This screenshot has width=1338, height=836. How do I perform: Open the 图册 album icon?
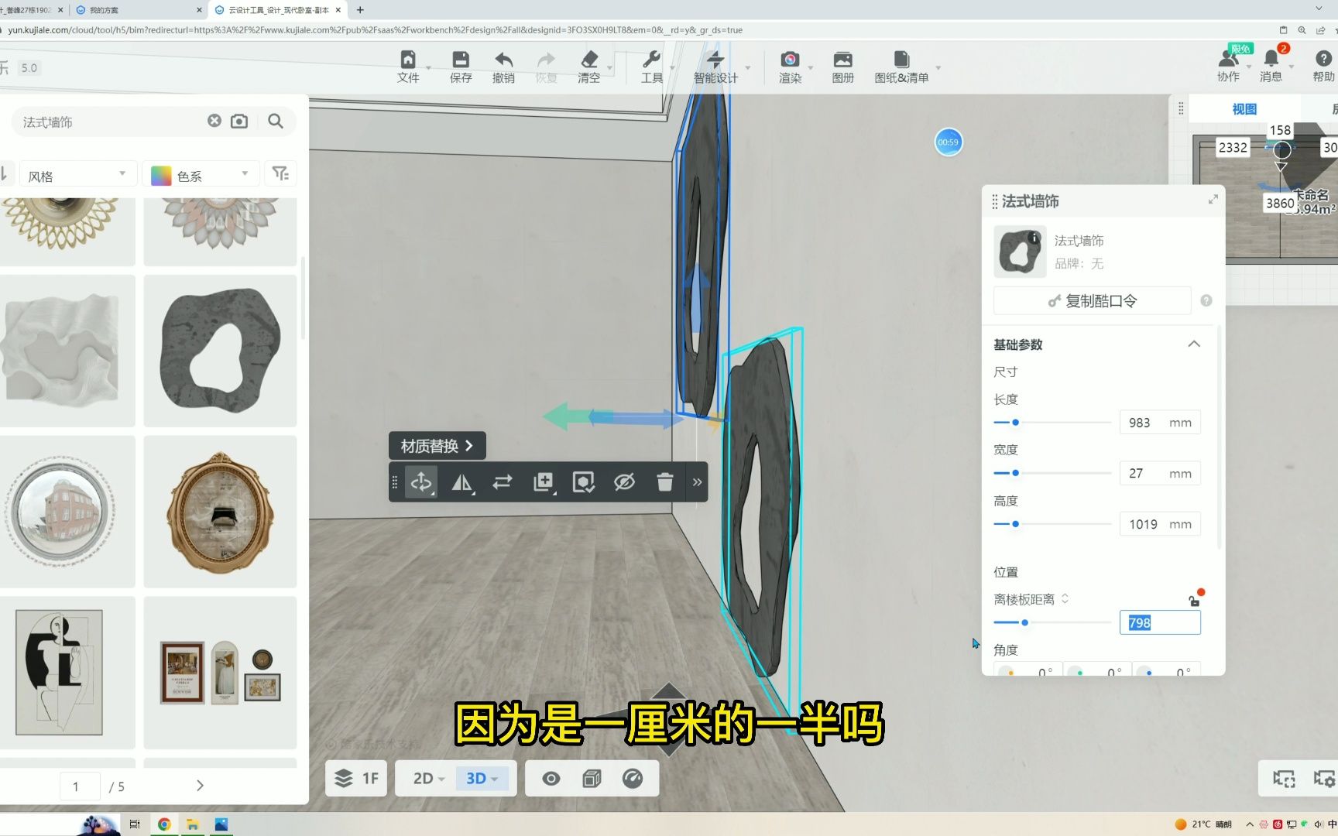[842, 67]
